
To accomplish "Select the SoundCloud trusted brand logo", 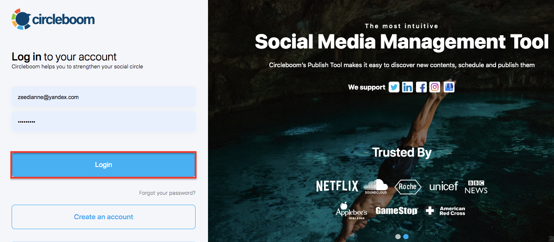I will pyautogui.click(x=376, y=186).
